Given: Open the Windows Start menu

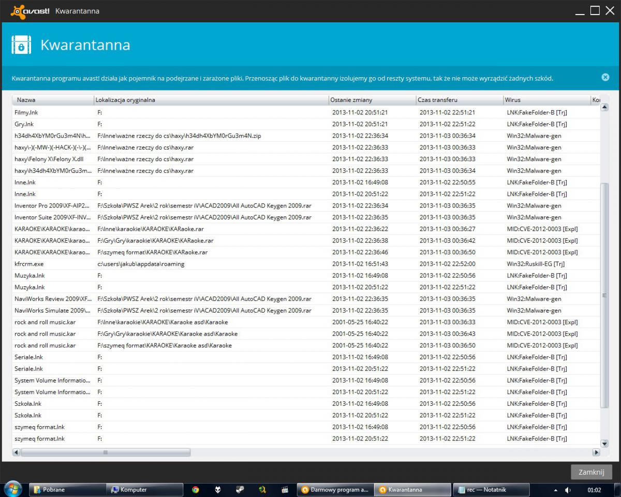Looking at the screenshot, I should [x=12, y=489].
